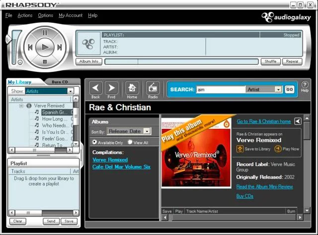Select the Is You Is Or... track
This screenshot has height=235, width=318.
(x=55, y=132)
